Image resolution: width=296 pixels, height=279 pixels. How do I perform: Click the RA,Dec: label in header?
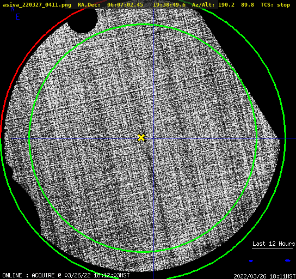click(x=89, y=5)
